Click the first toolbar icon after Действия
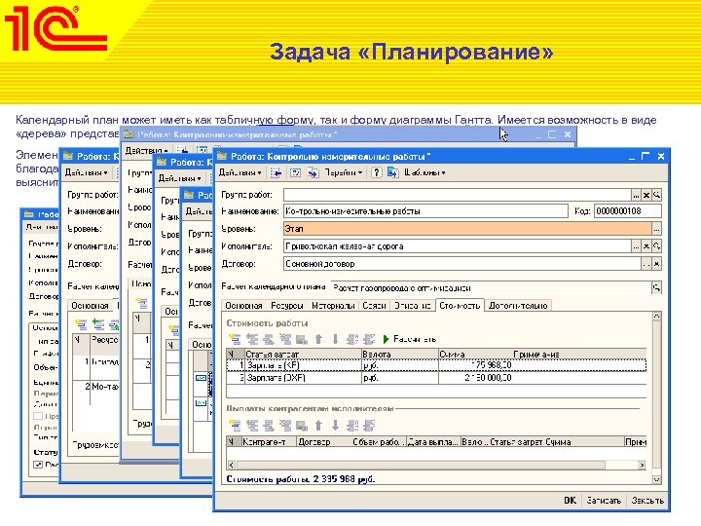The image size is (701, 526). (276, 172)
